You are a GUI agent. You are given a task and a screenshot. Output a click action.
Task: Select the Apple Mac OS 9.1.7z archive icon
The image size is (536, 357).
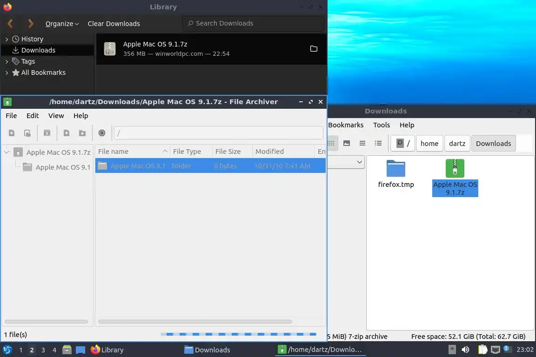tap(455, 168)
